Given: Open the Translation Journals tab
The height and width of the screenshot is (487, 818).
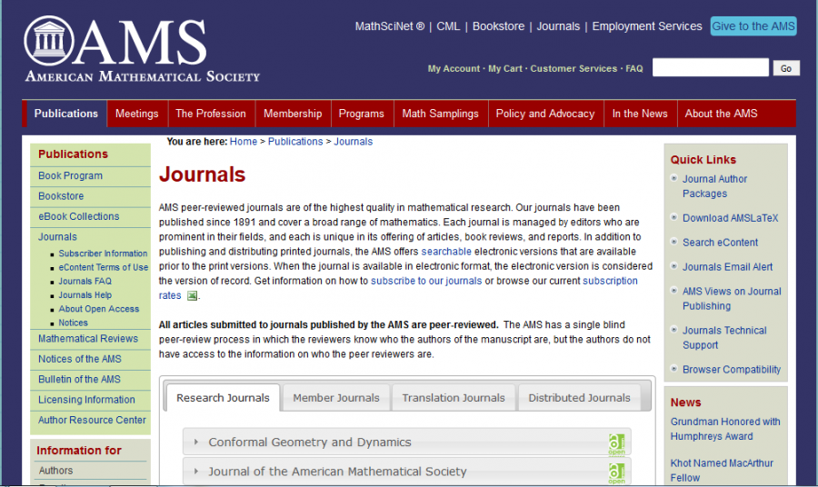Looking at the screenshot, I should coord(454,398).
